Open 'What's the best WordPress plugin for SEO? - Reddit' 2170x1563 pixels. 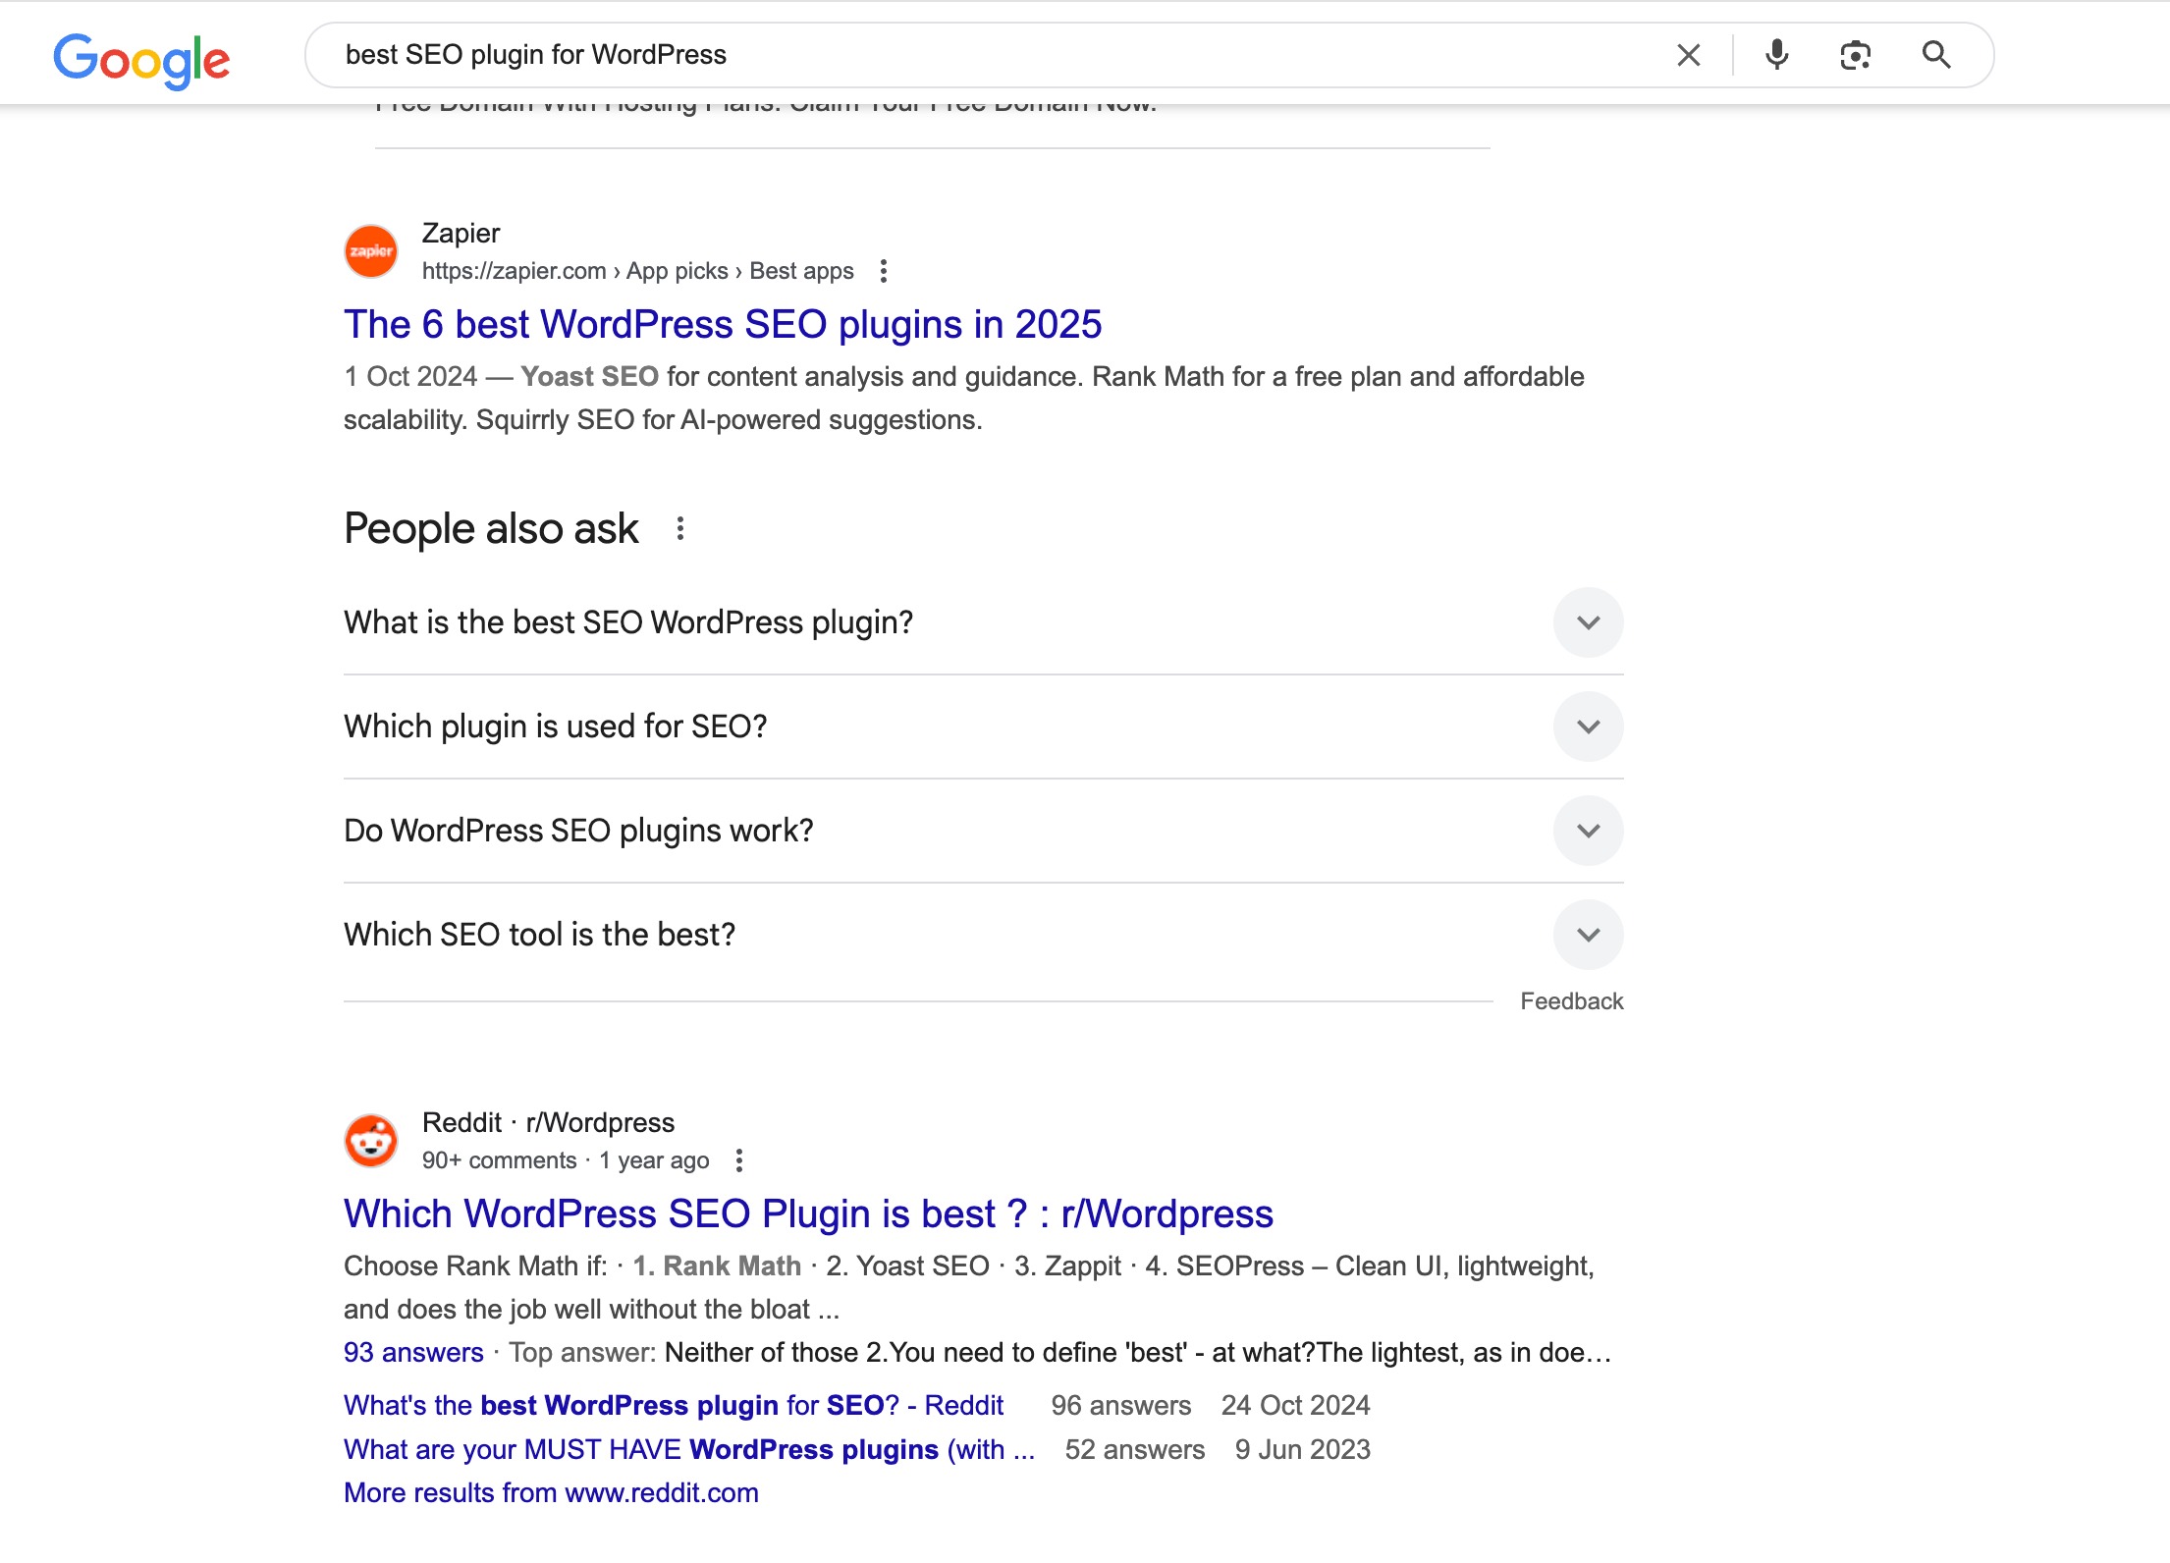pyautogui.click(x=674, y=1406)
